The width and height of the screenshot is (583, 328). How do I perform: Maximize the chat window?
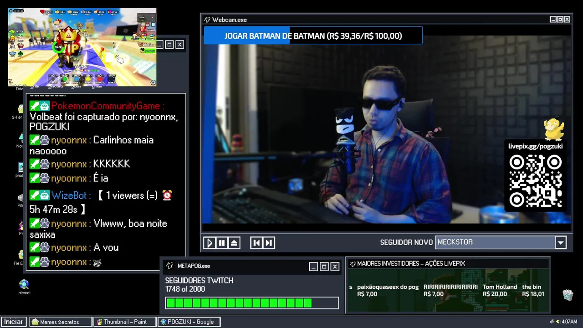pyautogui.click(x=169, y=44)
